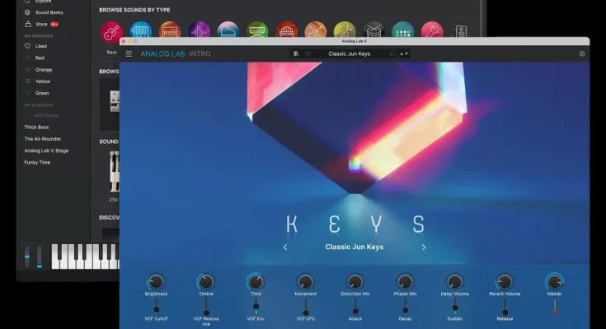This screenshot has height=329, width=606.
Task: Select previous preset using up arrow
Action: click(x=402, y=54)
